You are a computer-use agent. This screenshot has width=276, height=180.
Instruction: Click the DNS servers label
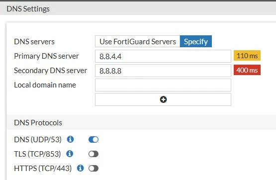tap(34, 42)
